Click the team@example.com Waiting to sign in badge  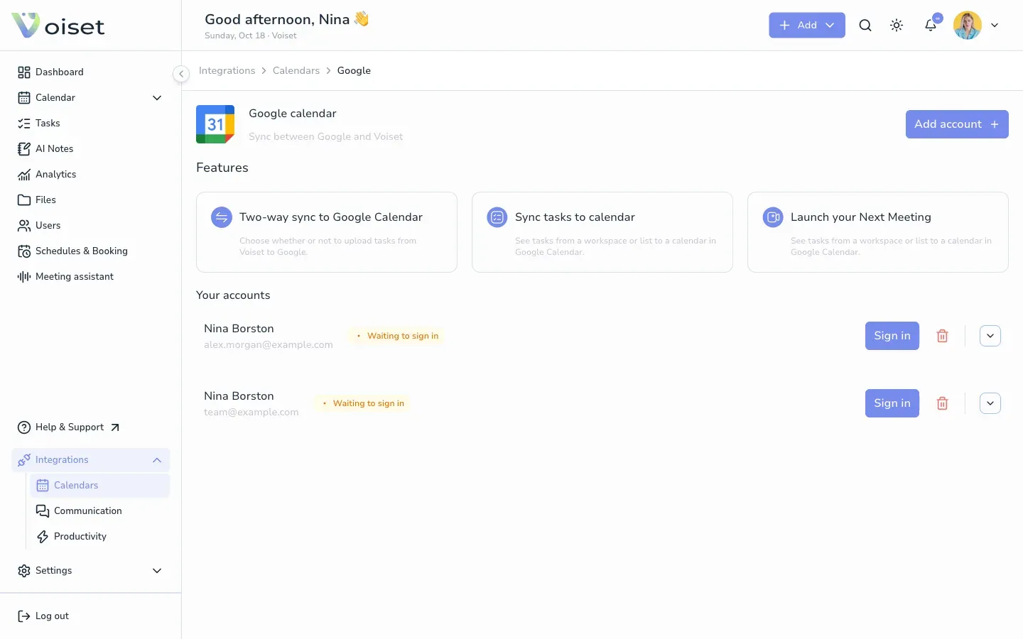coord(363,403)
